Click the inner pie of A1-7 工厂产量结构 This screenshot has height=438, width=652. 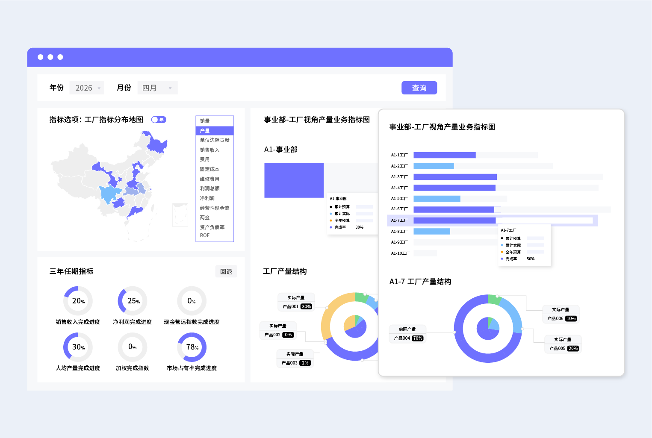[x=488, y=329]
